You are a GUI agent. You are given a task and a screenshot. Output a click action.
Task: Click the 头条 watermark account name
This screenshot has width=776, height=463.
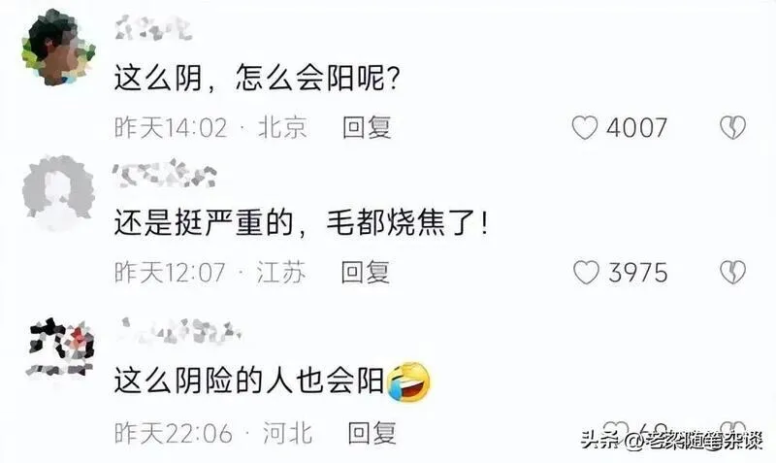tap(671, 440)
